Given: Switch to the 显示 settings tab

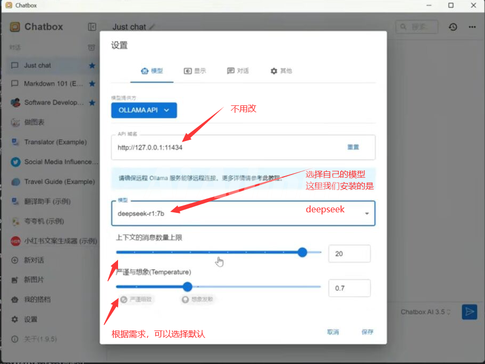Looking at the screenshot, I should pyautogui.click(x=195, y=71).
